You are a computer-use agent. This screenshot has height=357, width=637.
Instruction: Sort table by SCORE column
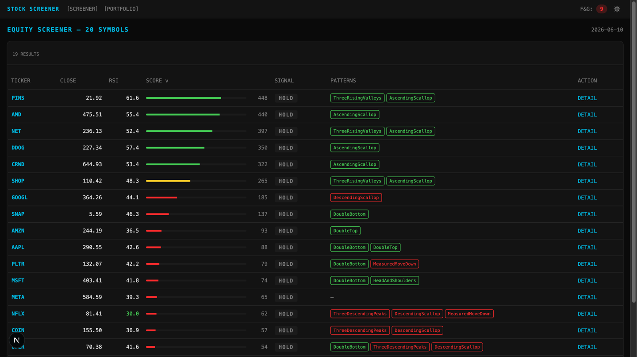click(x=157, y=81)
